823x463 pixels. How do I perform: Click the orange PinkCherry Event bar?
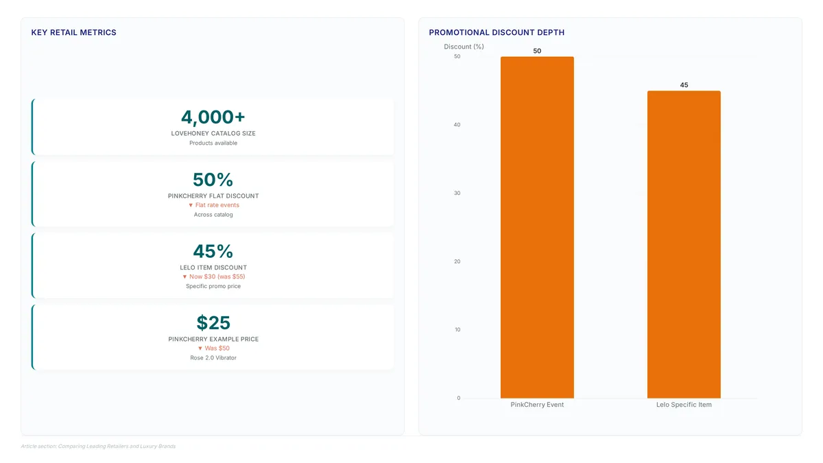[537, 227]
